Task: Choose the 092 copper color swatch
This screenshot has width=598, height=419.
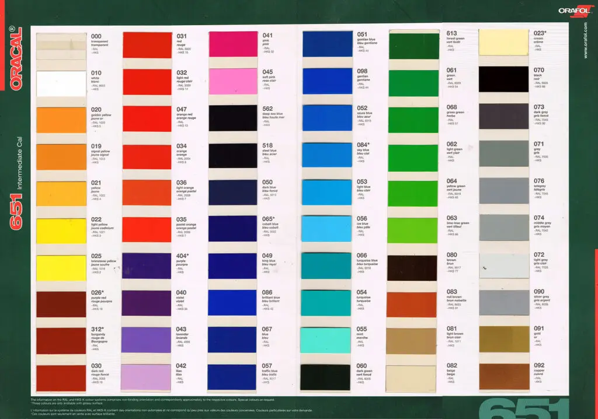Action: [x=503, y=376]
